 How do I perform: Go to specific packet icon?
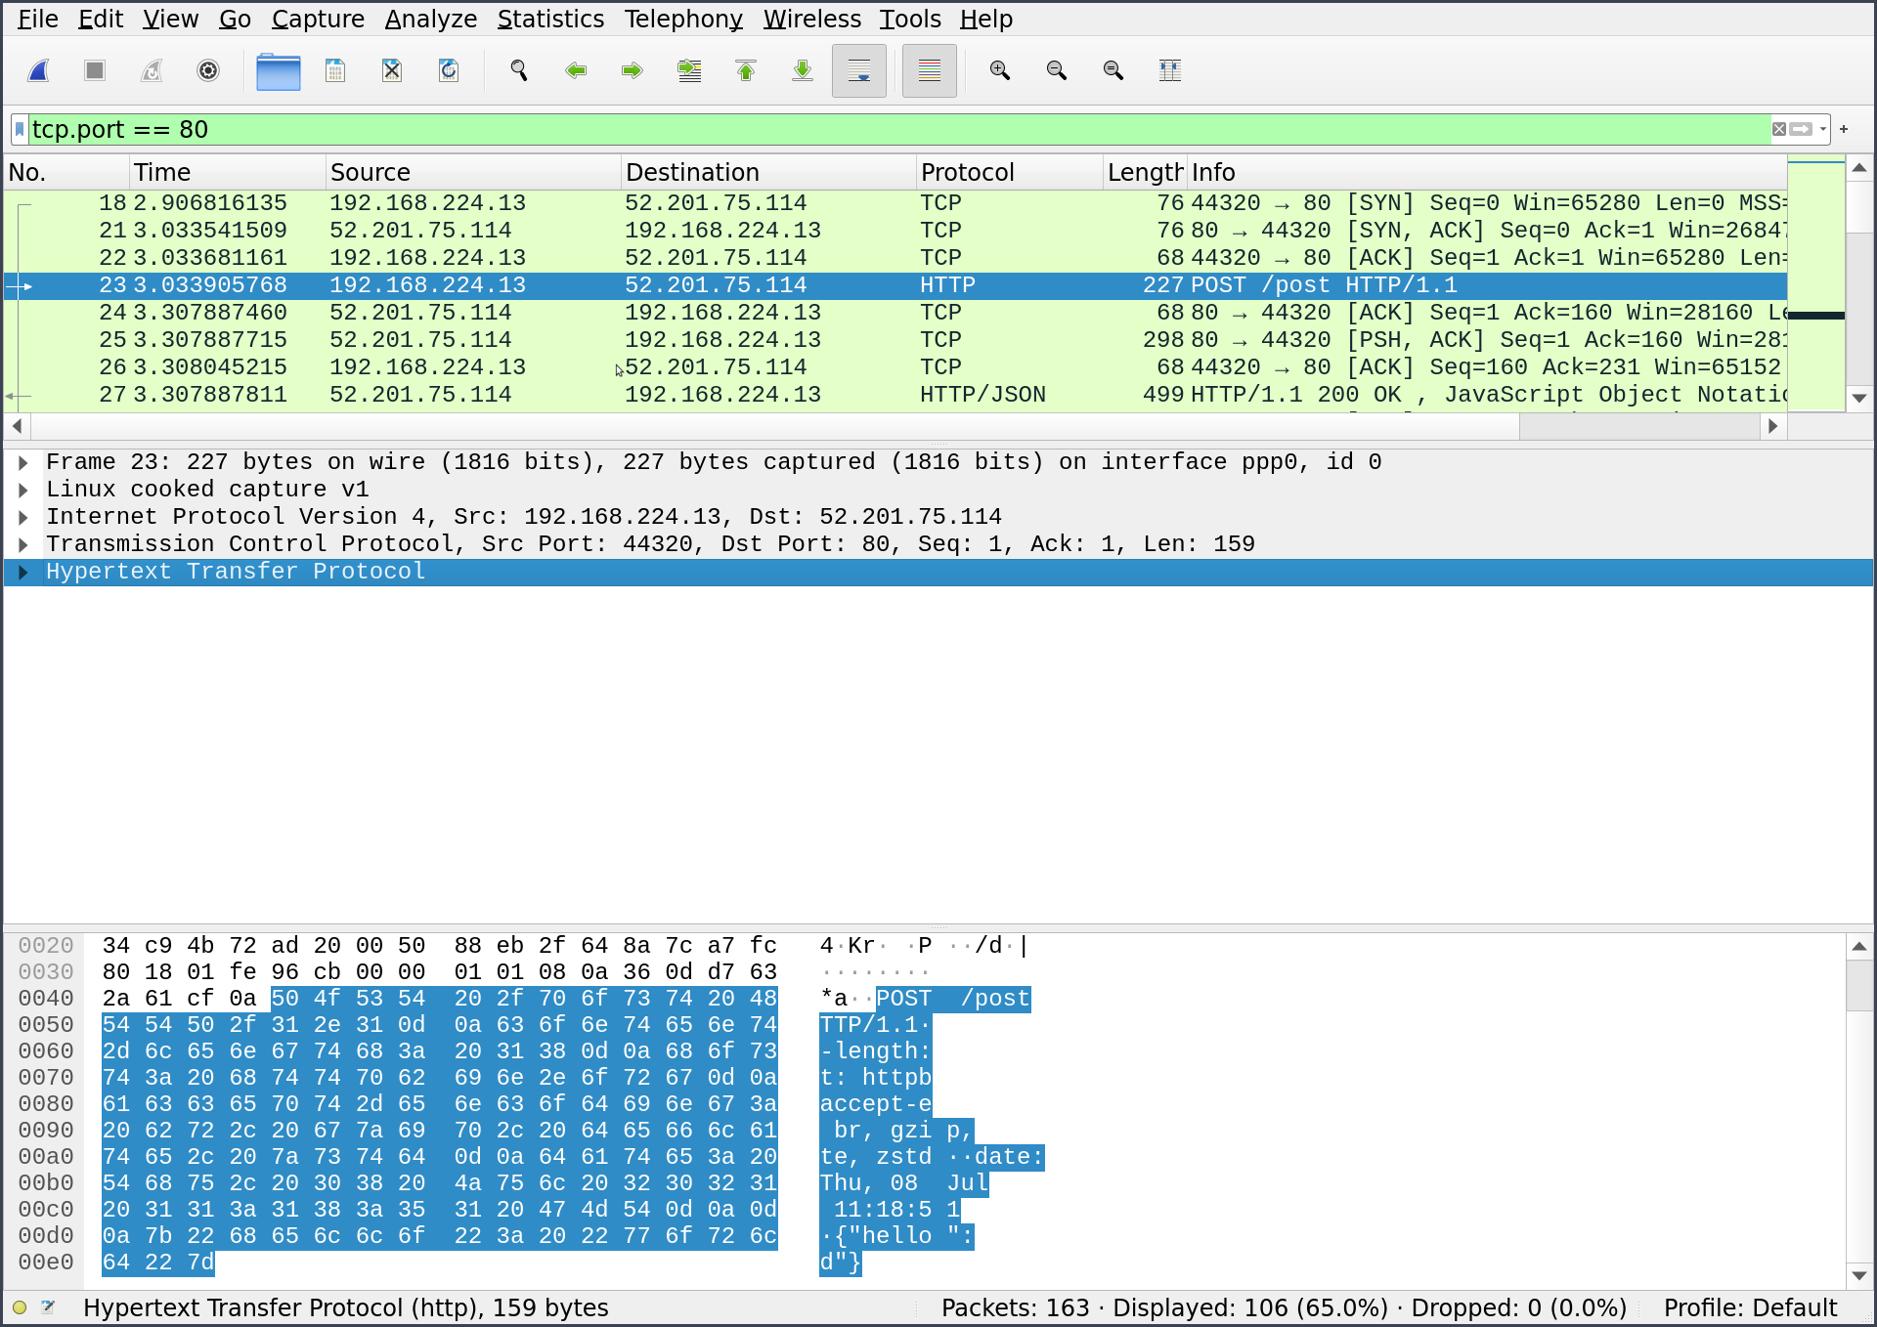coord(689,70)
